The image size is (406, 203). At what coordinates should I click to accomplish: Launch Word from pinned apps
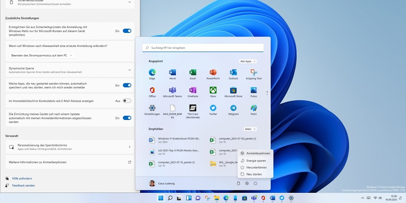[172, 74]
